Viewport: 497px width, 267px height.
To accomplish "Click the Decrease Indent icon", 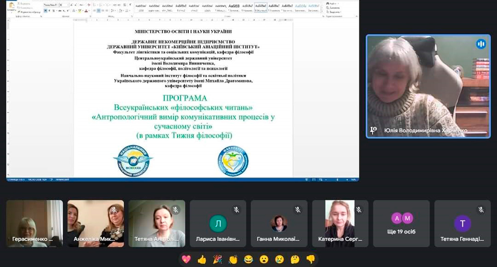I will click(x=115, y=5).
